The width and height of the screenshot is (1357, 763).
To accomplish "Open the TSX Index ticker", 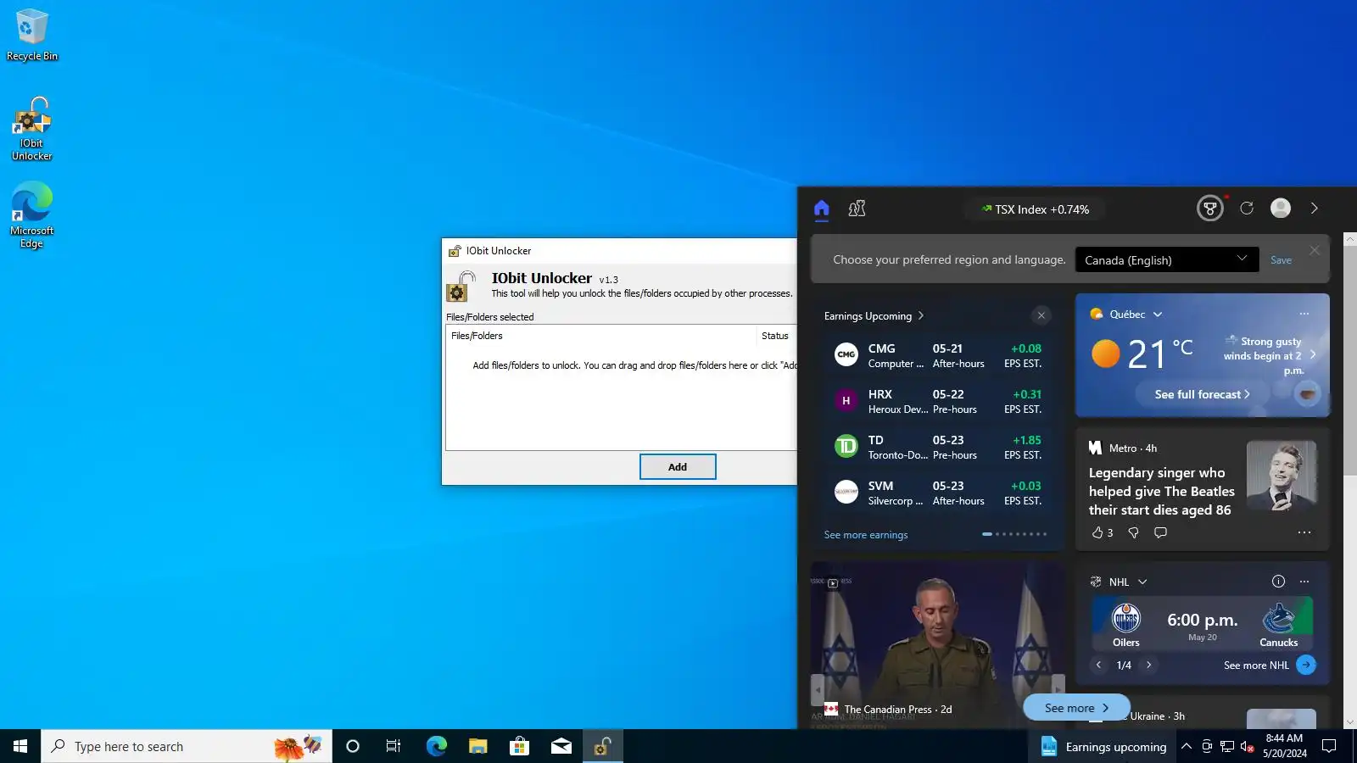I will (1035, 209).
